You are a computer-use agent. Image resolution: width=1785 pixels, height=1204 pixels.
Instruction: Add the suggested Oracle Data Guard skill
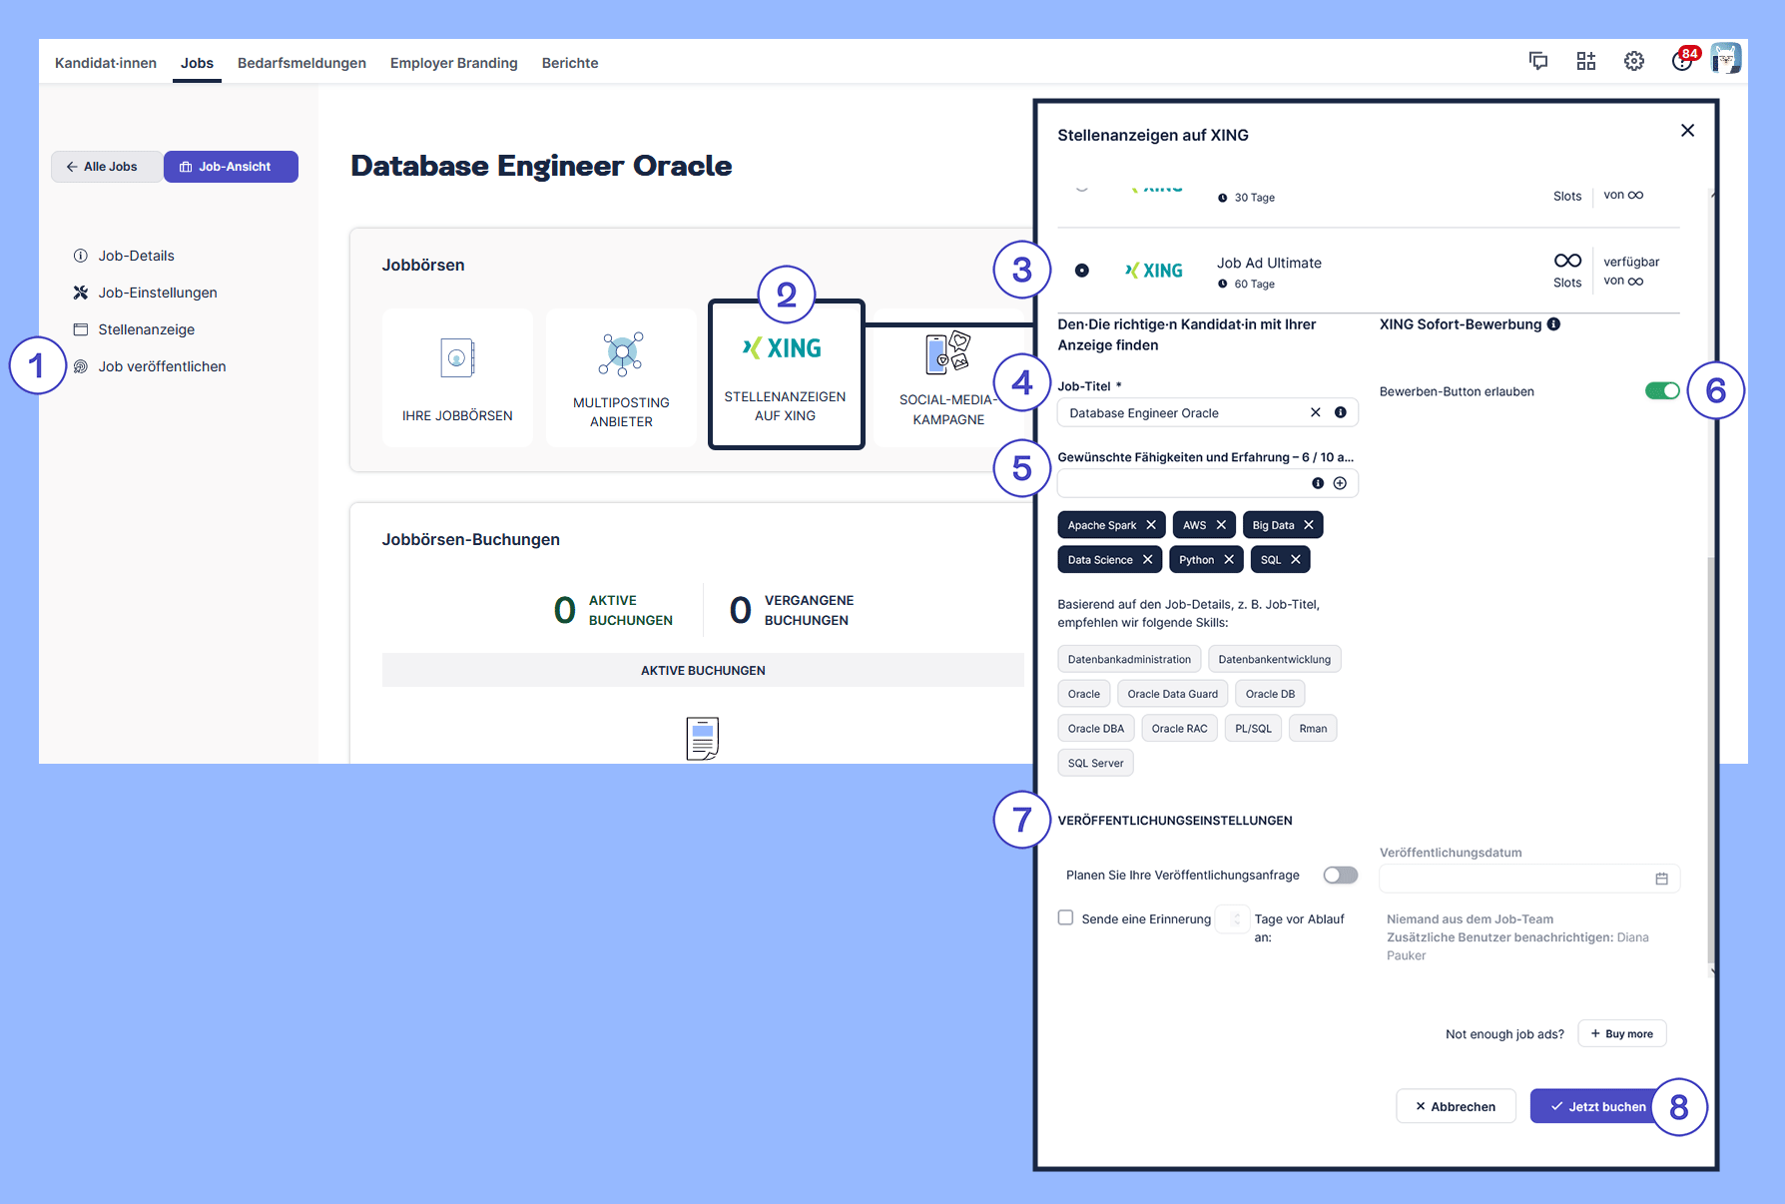point(1172,694)
